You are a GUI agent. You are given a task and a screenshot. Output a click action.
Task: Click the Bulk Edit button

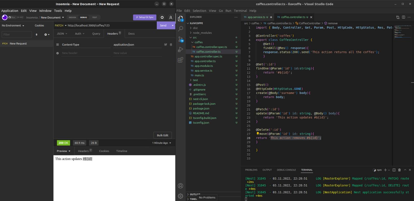point(162,135)
